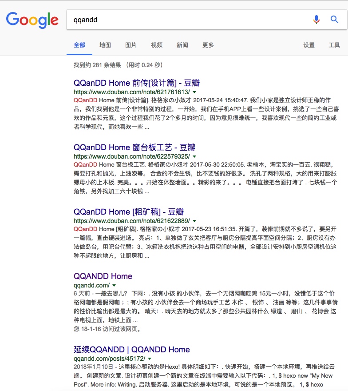Image resolution: width=348 pixels, height=391 pixels.
Task: Click the qqandd.com/posts/45172/ URL text
Action: coord(110,359)
